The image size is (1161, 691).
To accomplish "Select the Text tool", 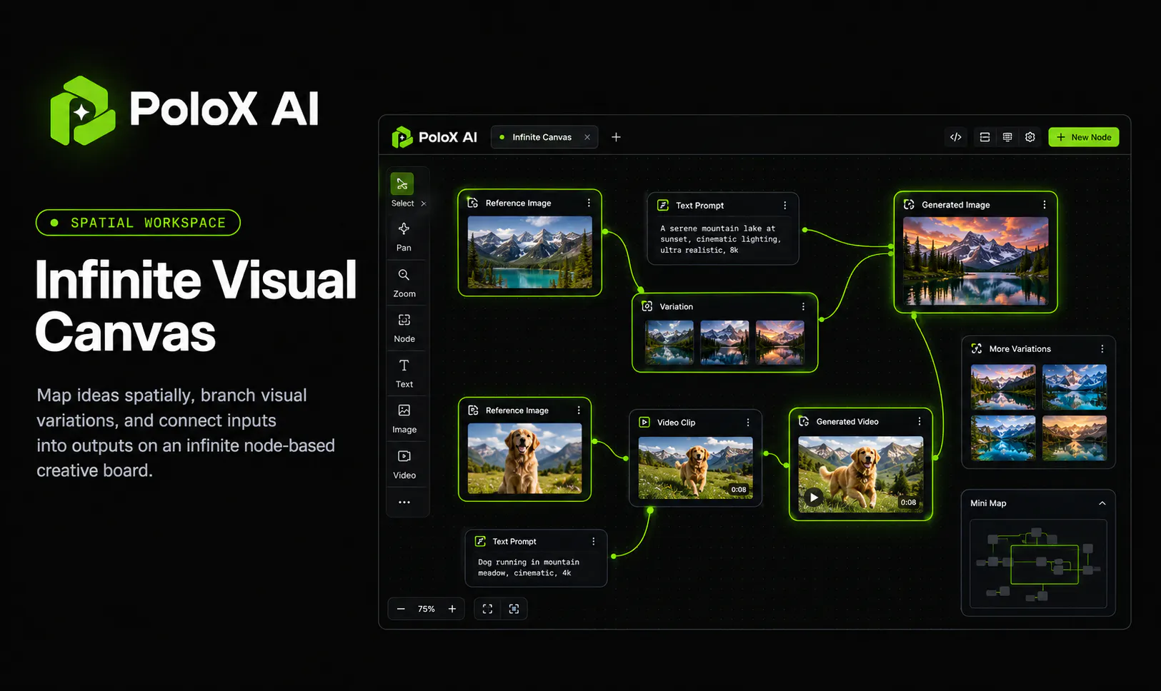I will coord(404,373).
